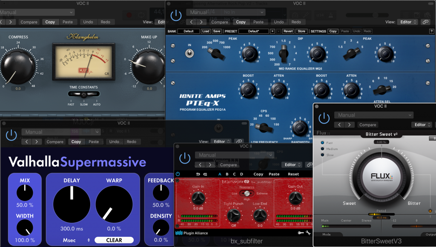Click bx_subfilter undo arrow icon
Screen dimensions: 436x247
click(x=198, y=174)
